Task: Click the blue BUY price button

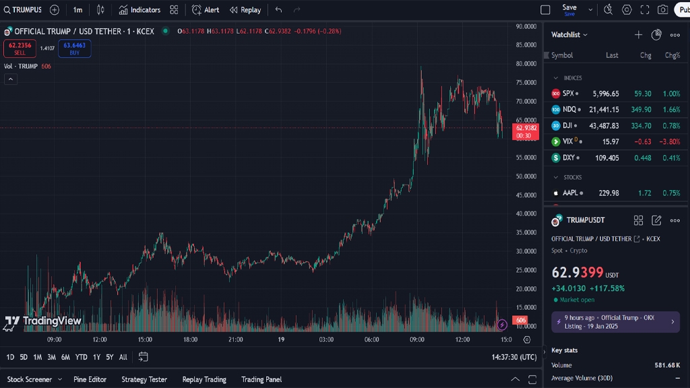Action: [x=74, y=48]
